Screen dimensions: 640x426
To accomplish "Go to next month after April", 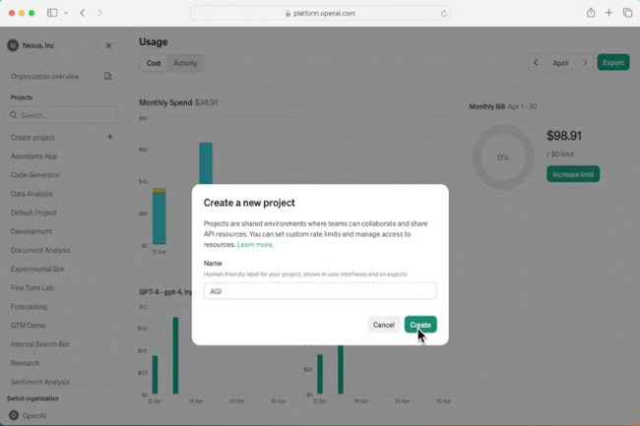I will click(x=585, y=63).
